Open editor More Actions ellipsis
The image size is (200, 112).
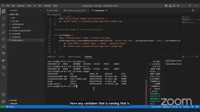[197, 10]
